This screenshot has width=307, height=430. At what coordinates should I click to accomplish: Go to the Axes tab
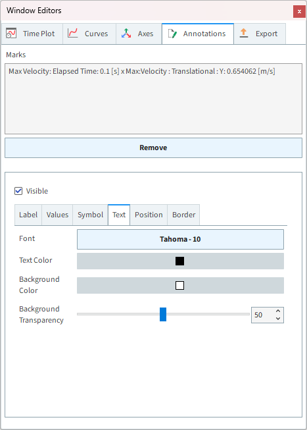[139, 34]
